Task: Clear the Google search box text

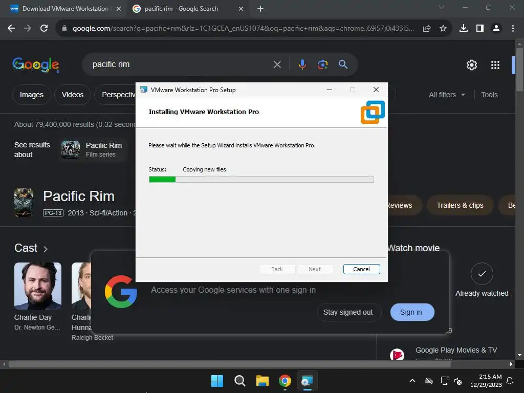Action: pyautogui.click(x=277, y=64)
